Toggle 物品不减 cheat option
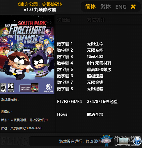Viewport: 142px width, 148px height. point(95,57)
